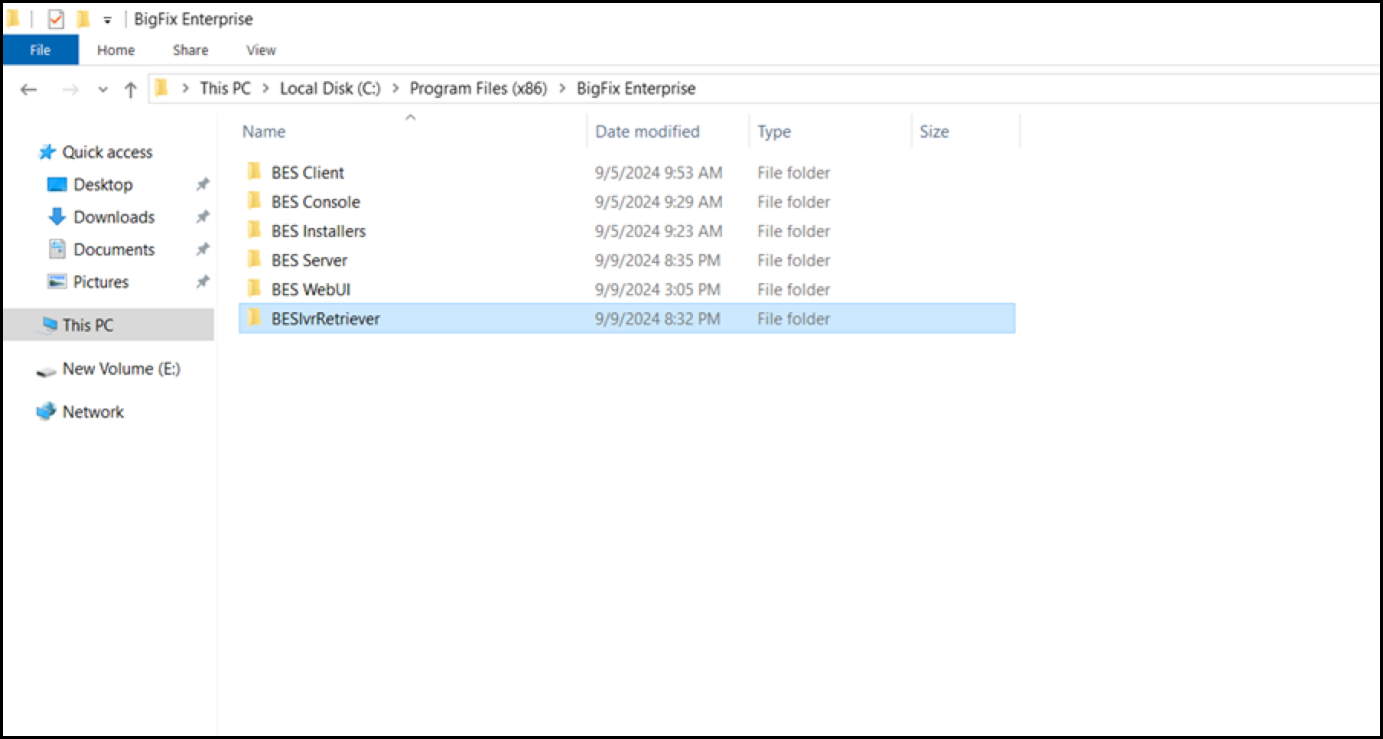The width and height of the screenshot is (1383, 739).
Task: Switch to the Share ribbon tab
Action: pyautogui.click(x=190, y=50)
